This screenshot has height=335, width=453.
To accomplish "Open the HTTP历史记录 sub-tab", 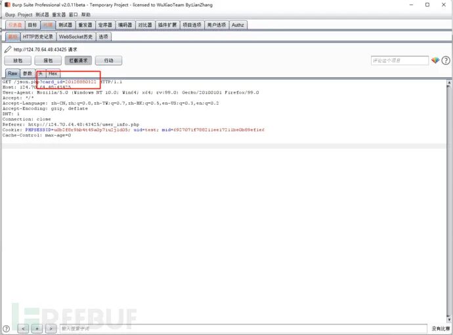I will (x=38, y=37).
